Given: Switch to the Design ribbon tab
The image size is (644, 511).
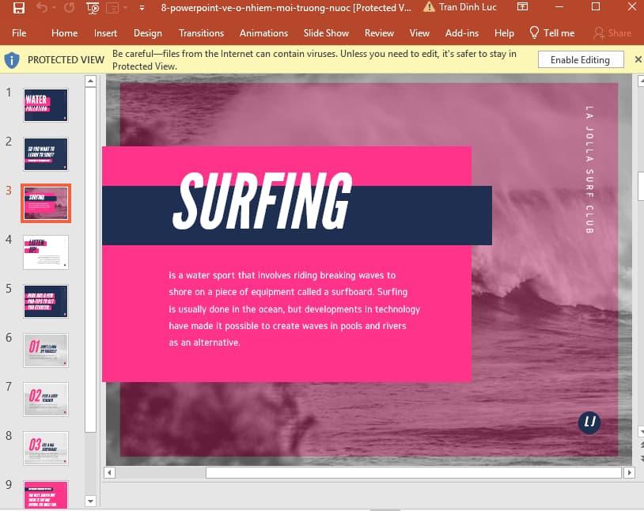Looking at the screenshot, I should click(147, 33).
